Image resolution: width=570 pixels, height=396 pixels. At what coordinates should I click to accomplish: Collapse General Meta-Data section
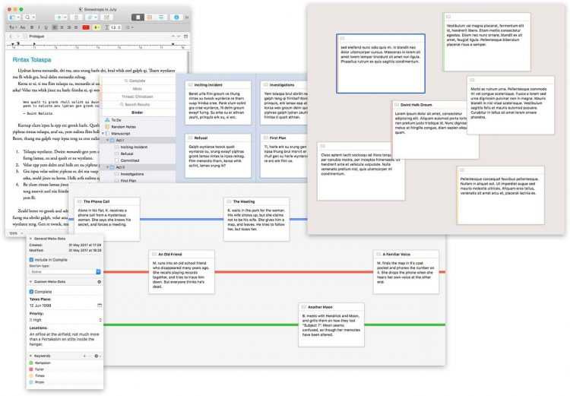(30, 239)
